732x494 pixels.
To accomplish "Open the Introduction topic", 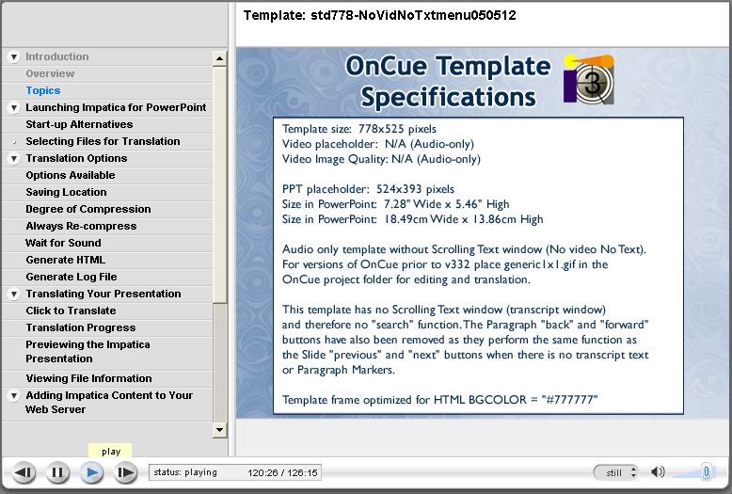I will (x=57, y=56).
